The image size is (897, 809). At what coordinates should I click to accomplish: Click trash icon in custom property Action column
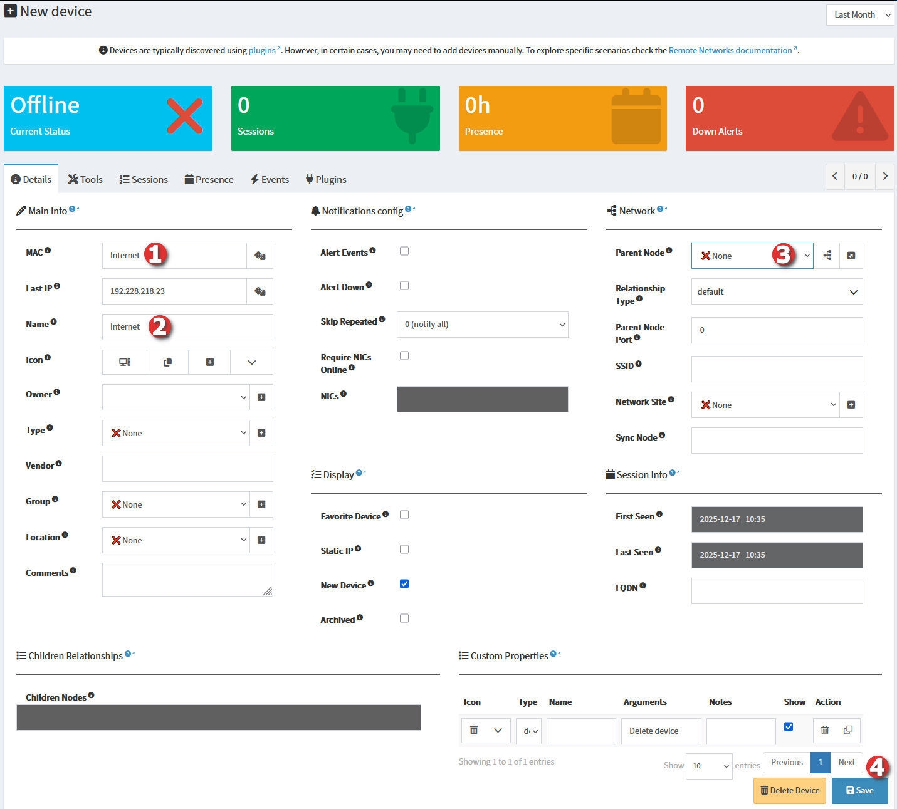coord(825,730)
